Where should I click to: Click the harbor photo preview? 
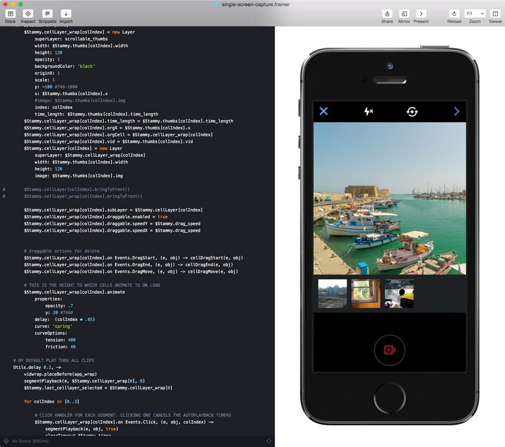click(x=390, y=198)
